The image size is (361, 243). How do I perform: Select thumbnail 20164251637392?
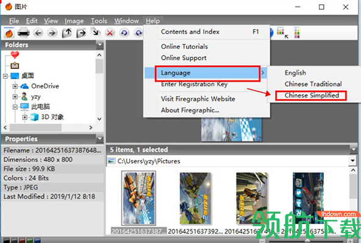point(195,198)
